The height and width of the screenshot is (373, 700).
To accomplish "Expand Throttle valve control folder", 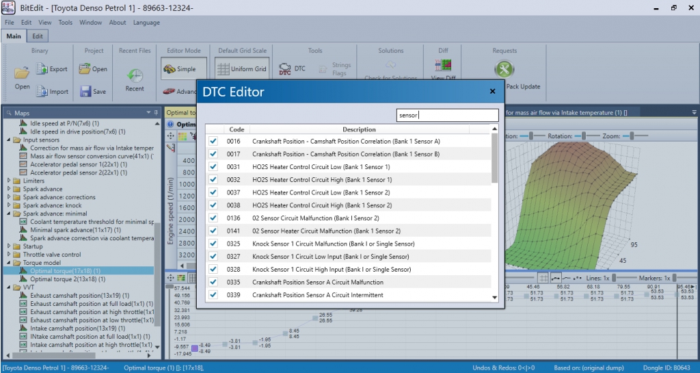I will click(9, 255).
